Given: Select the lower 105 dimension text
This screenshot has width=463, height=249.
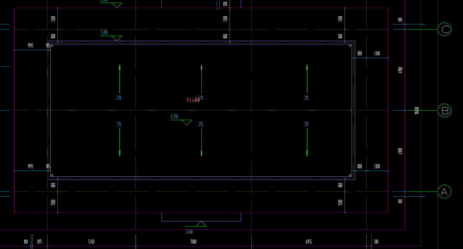Looking at the screenshot, I should click(x=48, y=166).
